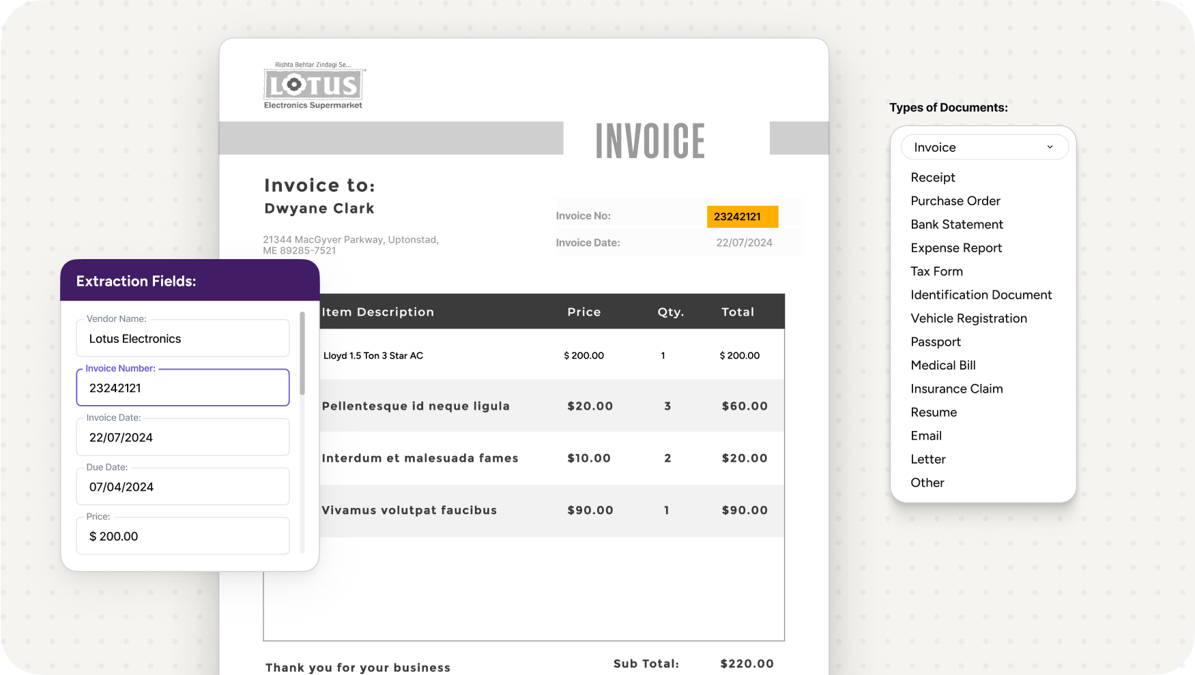This screenshot has height=675, width=1195.
Task: Pick Expense Report from the list
Action: pos(956,248)
